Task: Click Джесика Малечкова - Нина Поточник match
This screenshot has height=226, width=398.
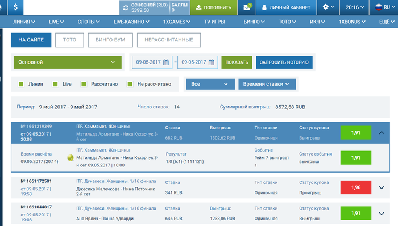Action: point(115,191)
